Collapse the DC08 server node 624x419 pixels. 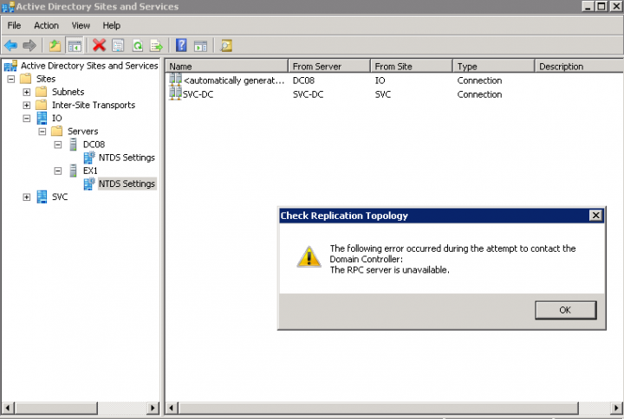pyautogui.click(x=58, y=145)
